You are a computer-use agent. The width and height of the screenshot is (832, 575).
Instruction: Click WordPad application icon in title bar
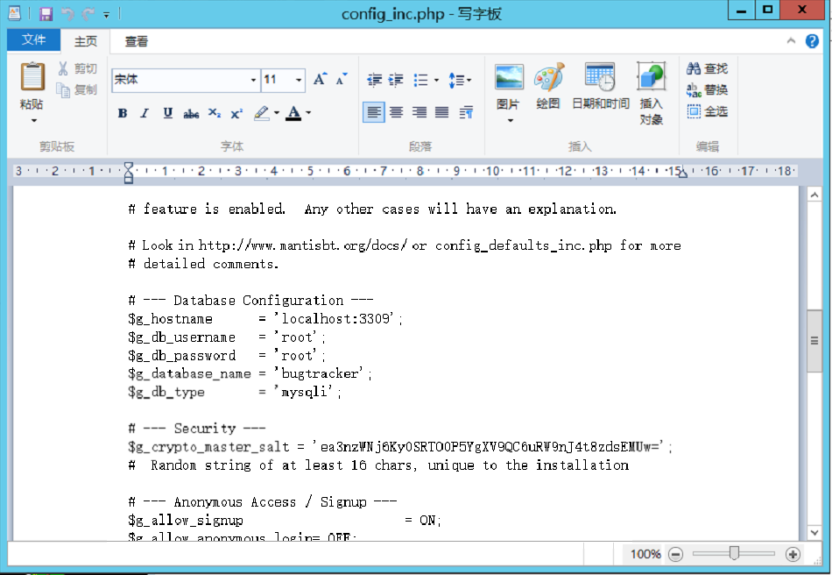pos(15,13)
